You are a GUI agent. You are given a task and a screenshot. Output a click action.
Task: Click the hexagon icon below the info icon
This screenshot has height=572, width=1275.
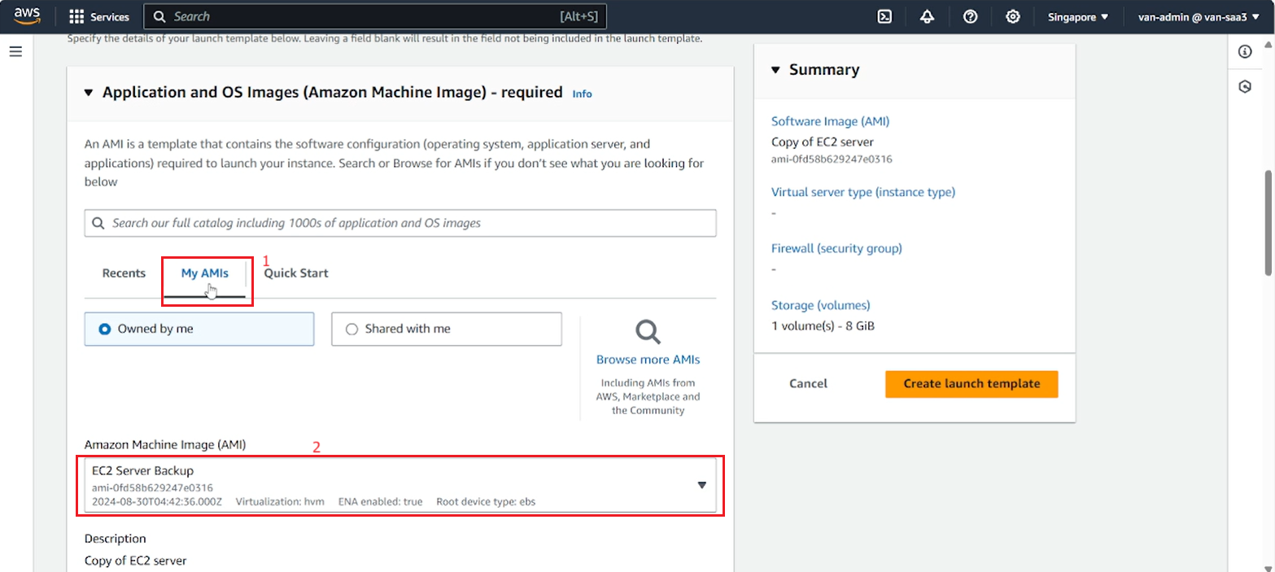(x=1244, y=86)
